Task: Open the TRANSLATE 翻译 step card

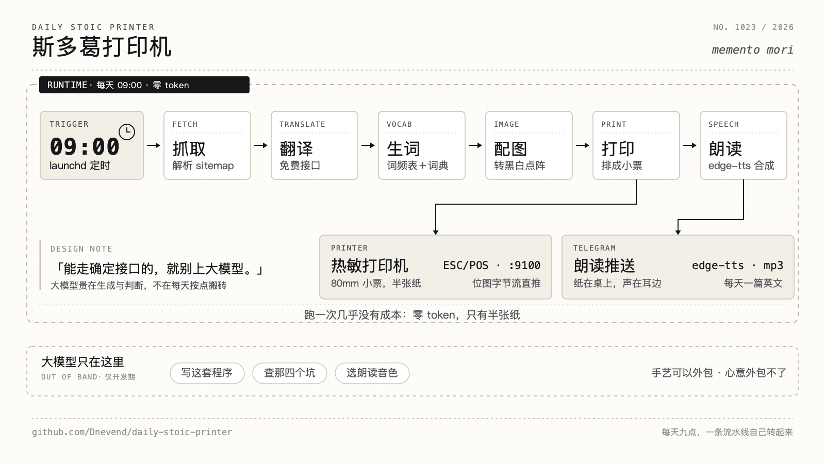Action: (315, 145)
